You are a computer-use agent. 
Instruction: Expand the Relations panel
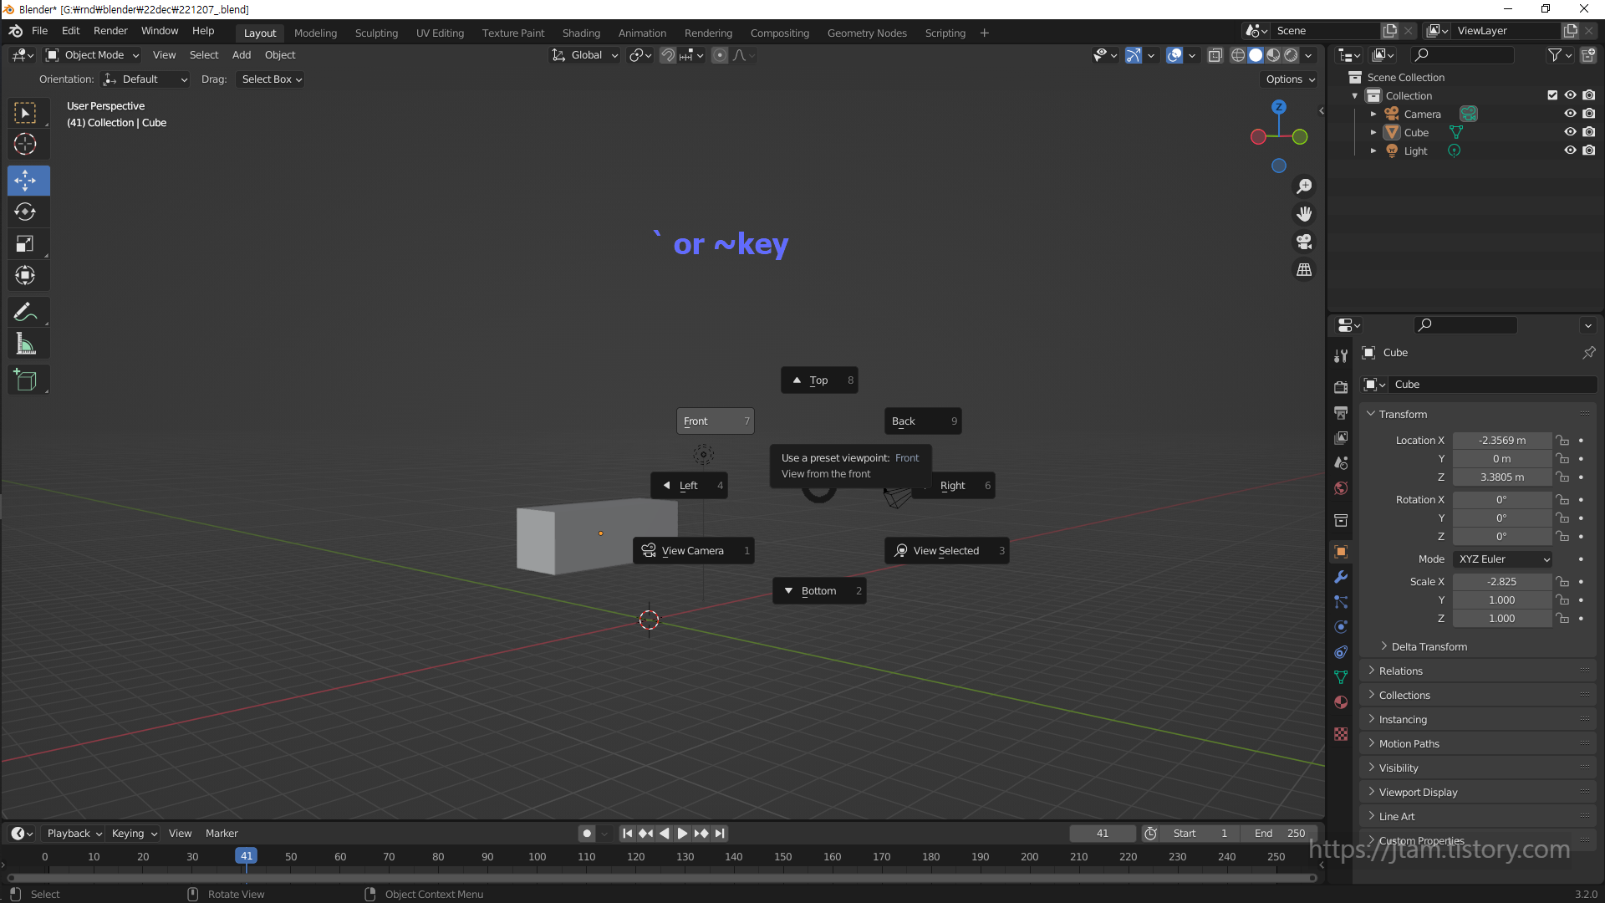click(1400, 671)
